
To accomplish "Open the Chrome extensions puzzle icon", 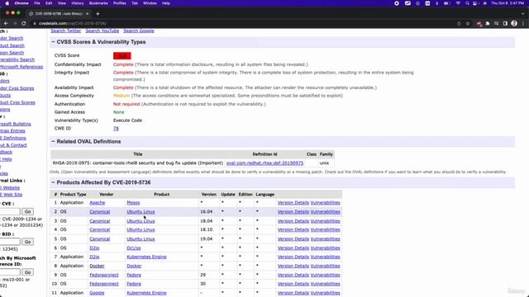I will pos(488,23).
